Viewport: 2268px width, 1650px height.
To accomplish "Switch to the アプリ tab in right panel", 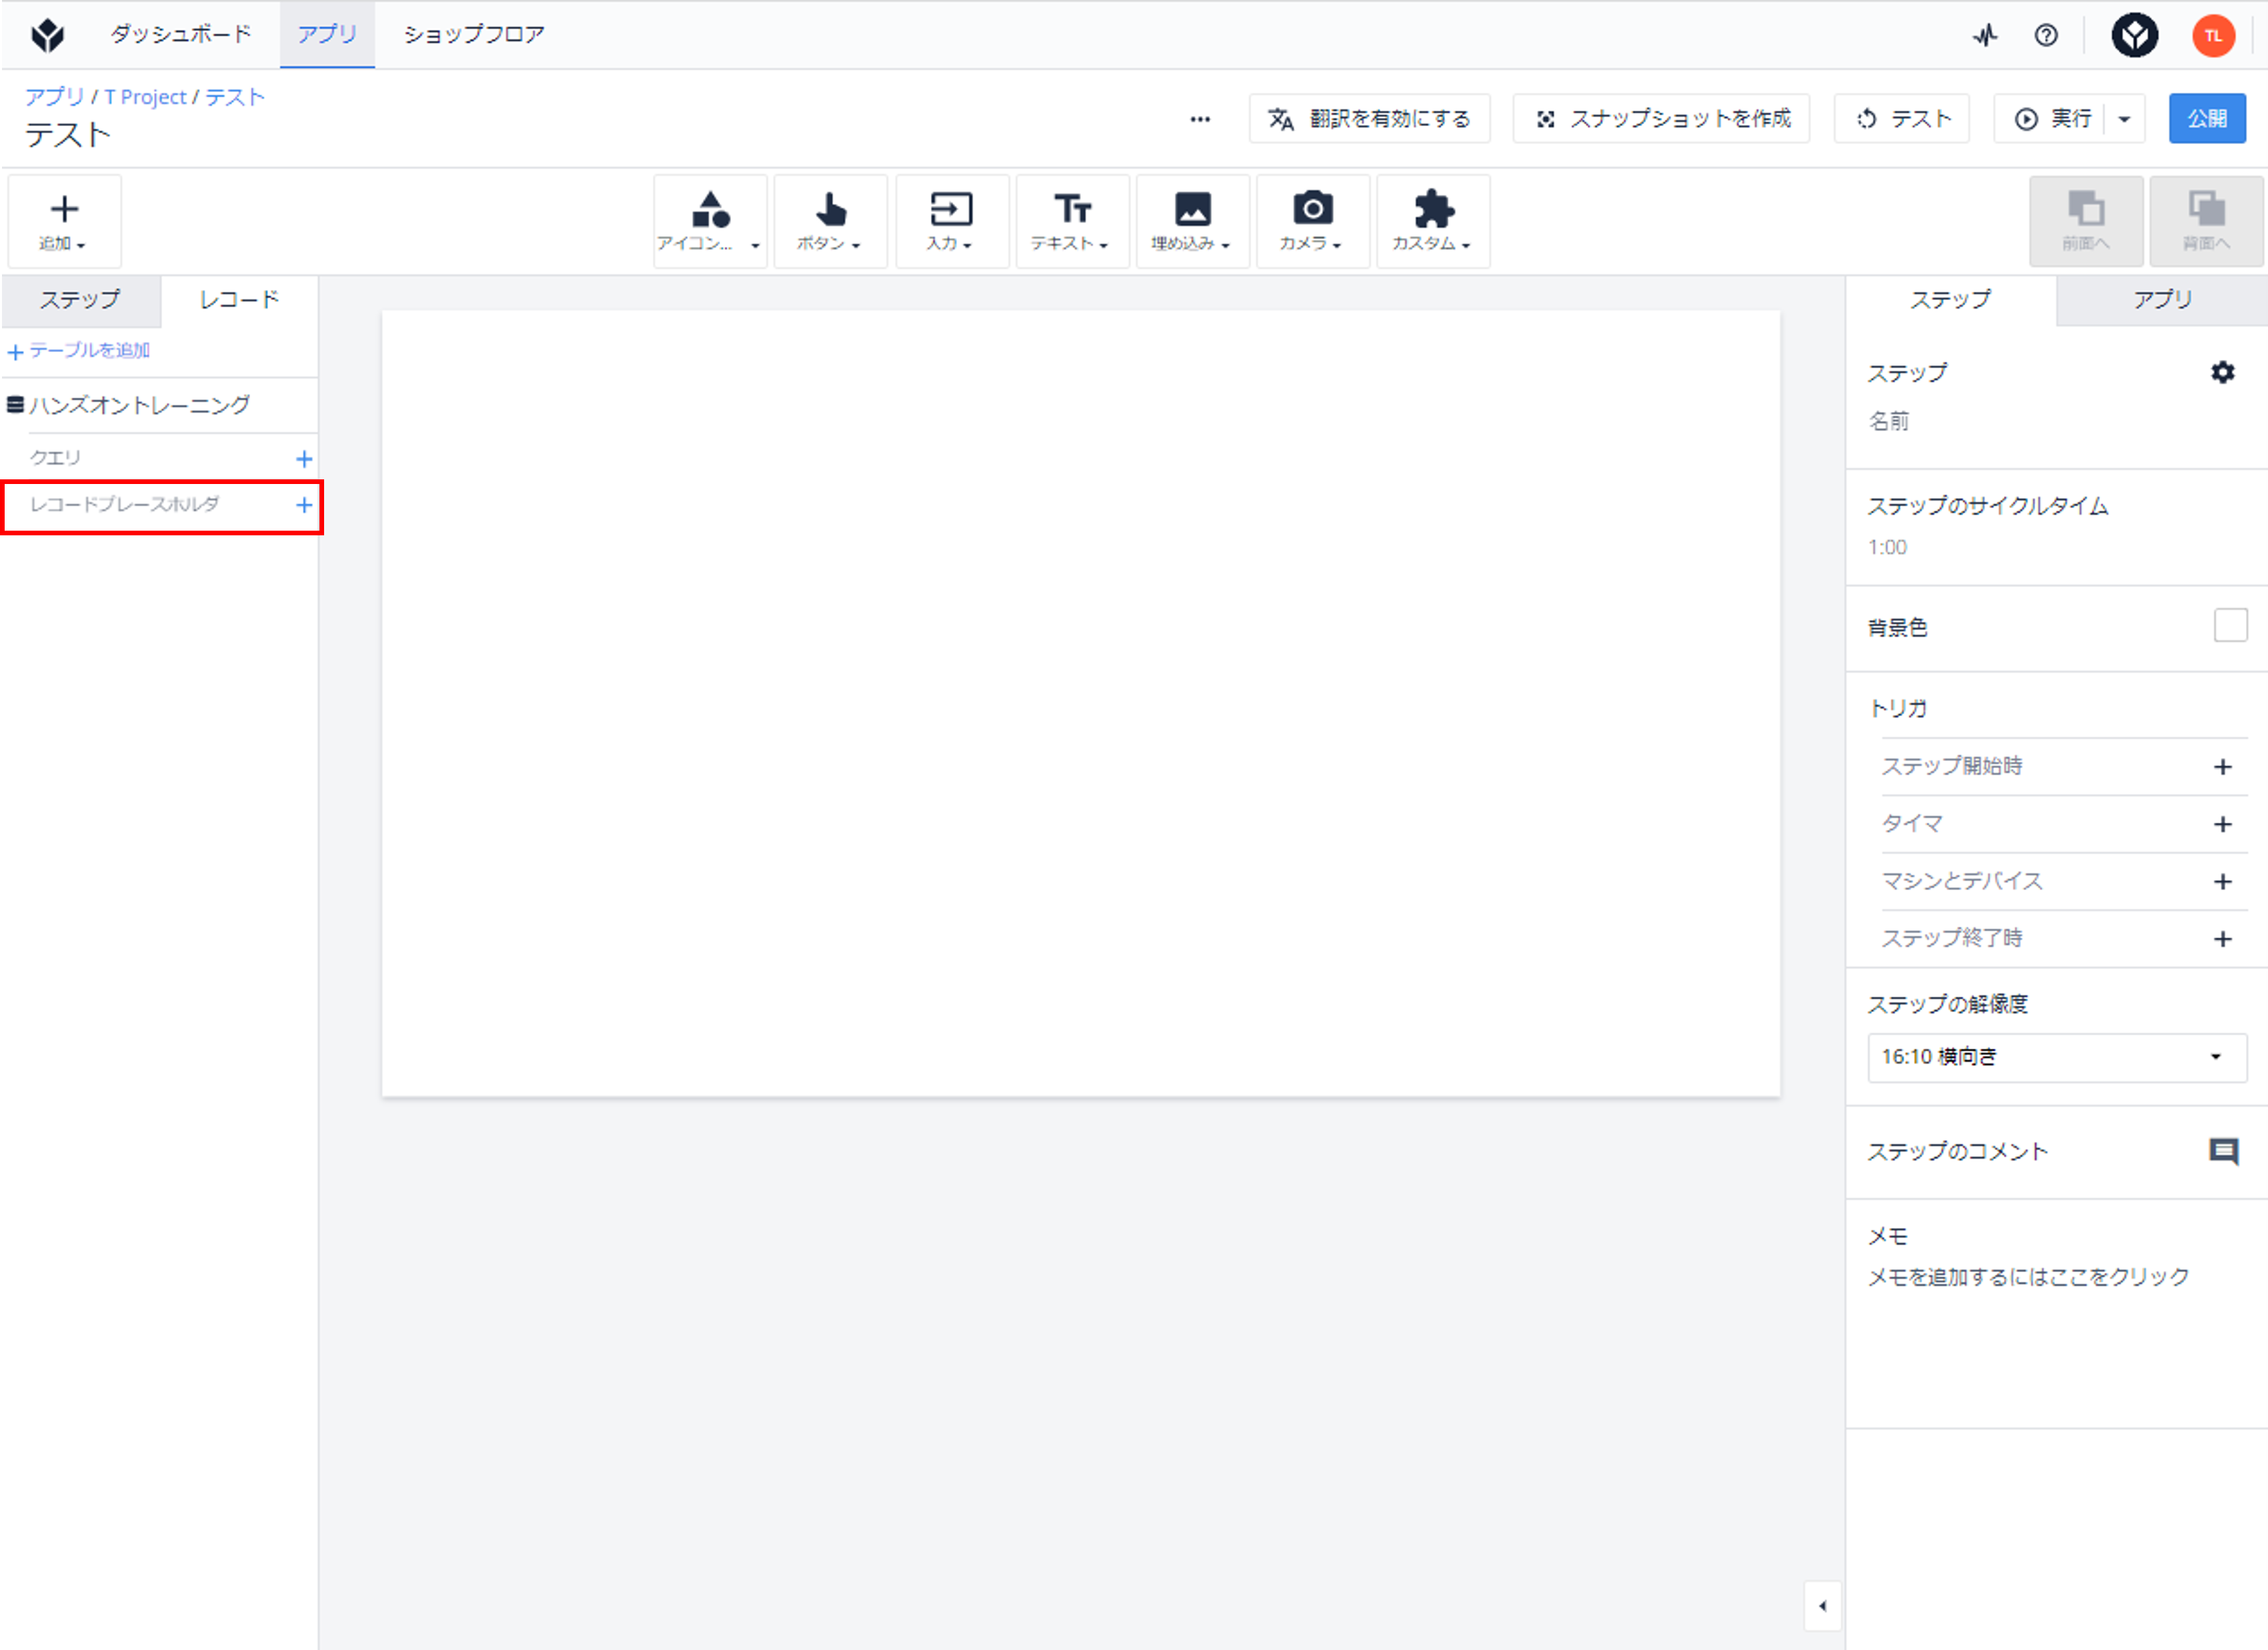I will (x=2162, y=300).
